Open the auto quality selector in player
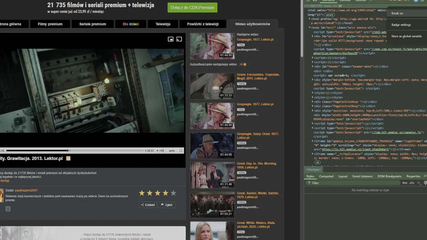This screenshot has width=427, height=240. tap(172, 151)
